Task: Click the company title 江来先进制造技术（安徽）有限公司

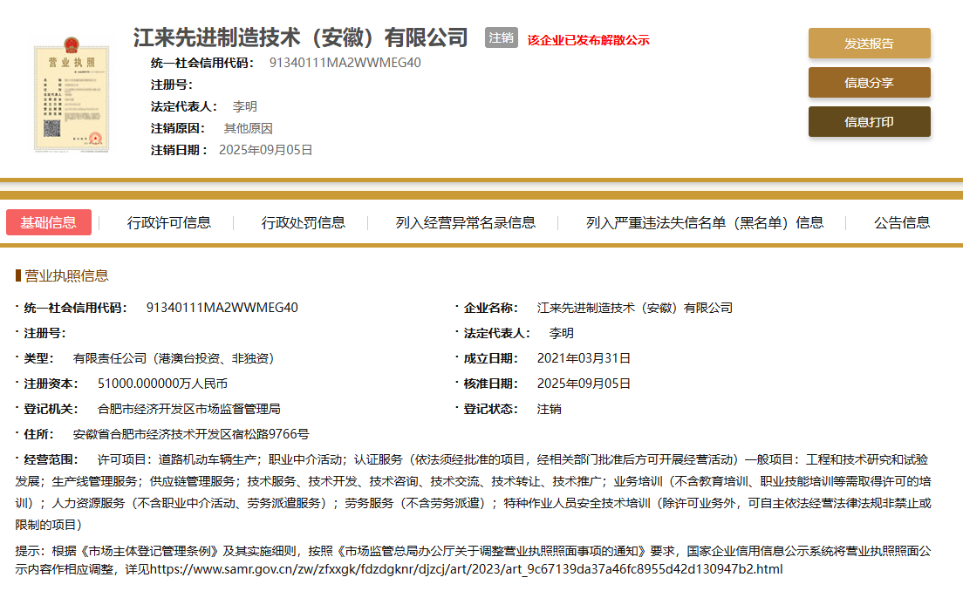Action: 301,37
